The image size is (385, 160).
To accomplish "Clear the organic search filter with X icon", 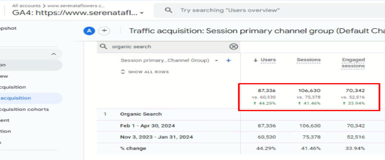I will 234,46.
